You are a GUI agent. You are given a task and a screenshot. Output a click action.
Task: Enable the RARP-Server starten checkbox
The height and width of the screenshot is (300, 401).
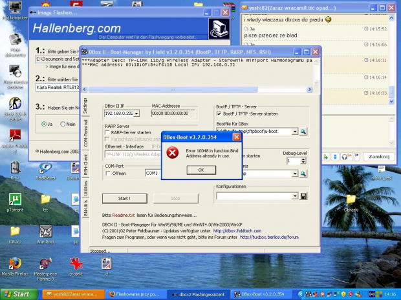[x=107, y=133]
